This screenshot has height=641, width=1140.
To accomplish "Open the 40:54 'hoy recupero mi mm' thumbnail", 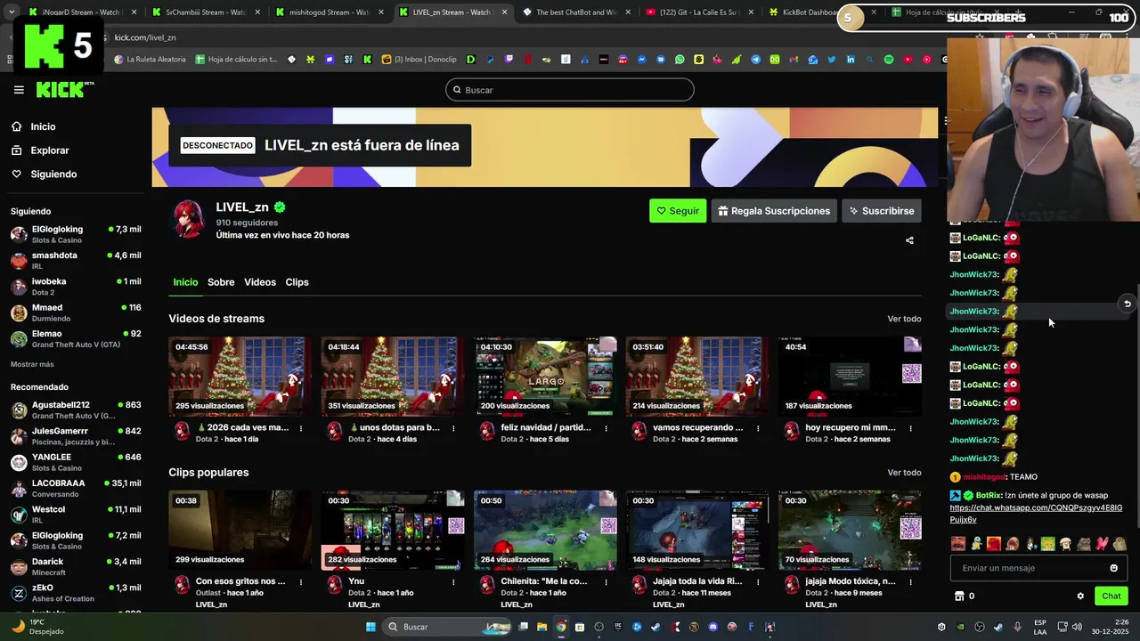I will pos(850,377).
